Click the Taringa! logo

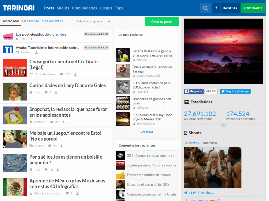(x=19, y=8)
